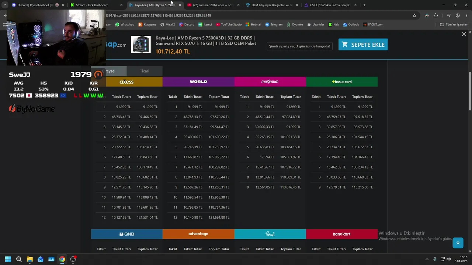Click the microphone tray icon
The height and width of the screenshot is (265, 472).
(435, 259)
